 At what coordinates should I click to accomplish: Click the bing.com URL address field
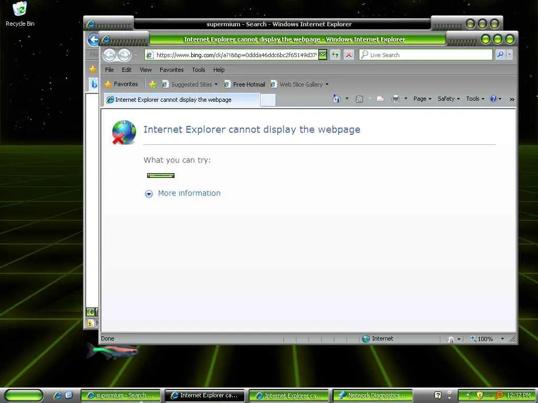232,55
